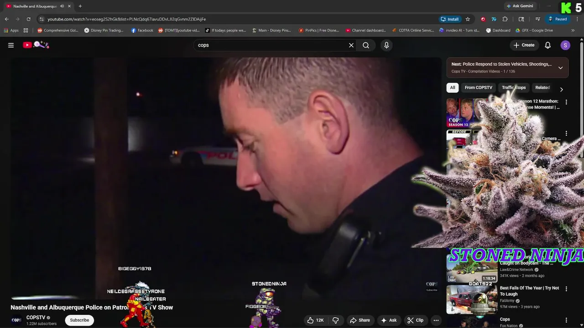
Task: Open options for Cops Fox Nation video
Action: (x=566, y=320)
